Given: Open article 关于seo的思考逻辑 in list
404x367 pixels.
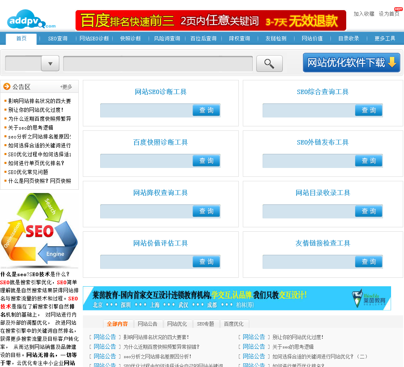Looking at the screenshot, I should tap(293, 347).
